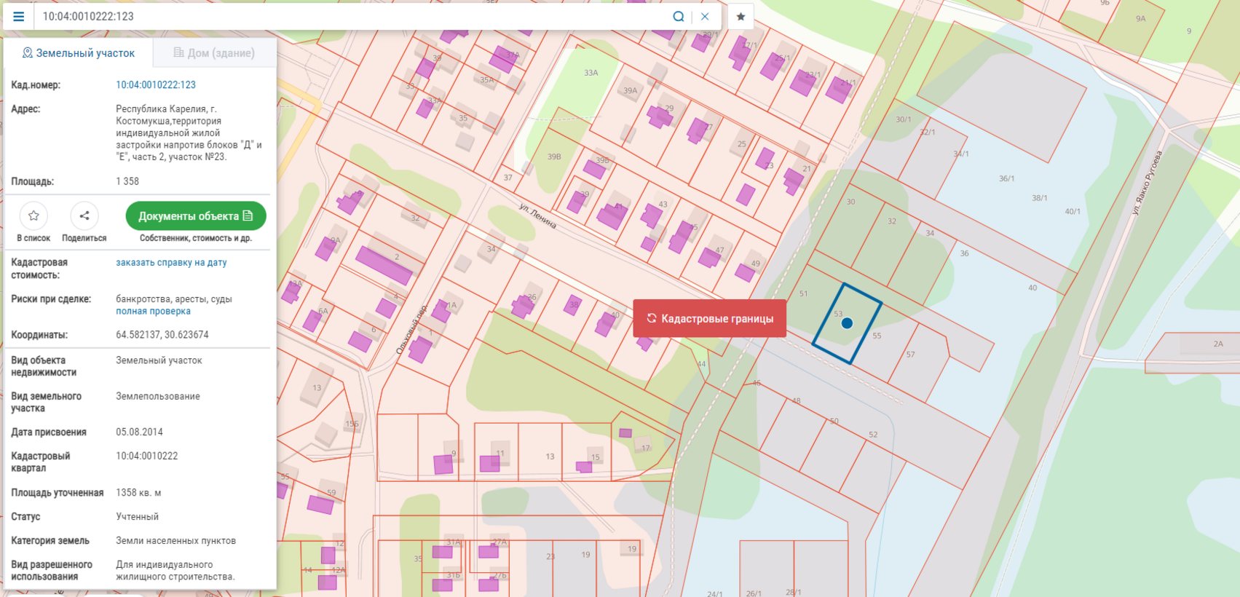This screenshot has height=597, width=1240.
Task: Clear the cadastral number search
Action: [705, 16]
